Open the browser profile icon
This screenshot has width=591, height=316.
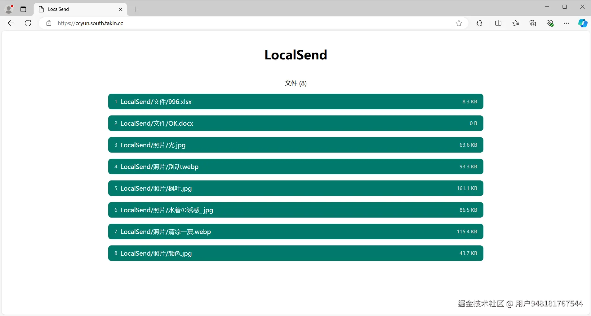coord(9,9)
